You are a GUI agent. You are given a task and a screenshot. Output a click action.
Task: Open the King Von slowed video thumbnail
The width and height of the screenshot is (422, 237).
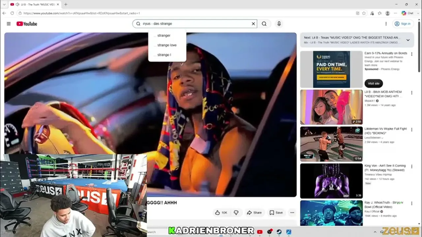click(x=331, y=181)
